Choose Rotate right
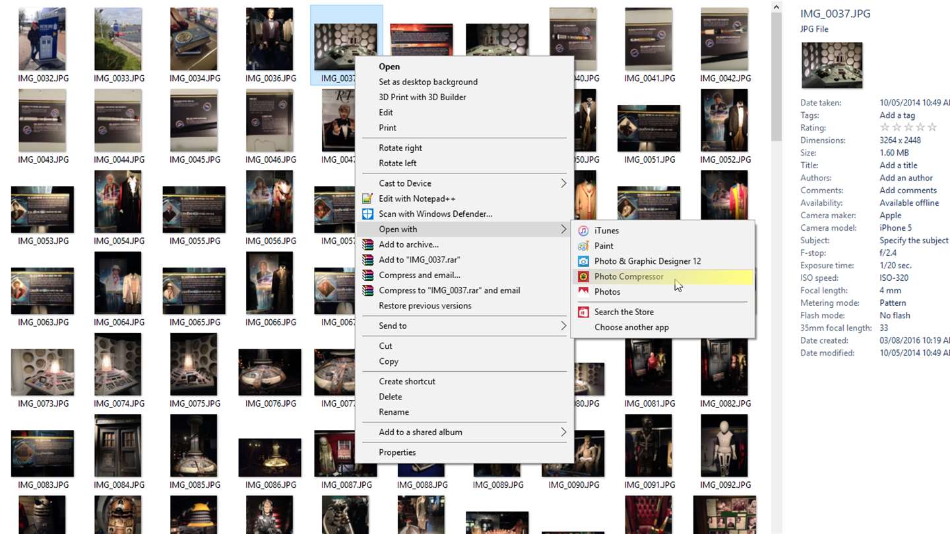This screenshot has height=534, width=950. tap(400, 148)
